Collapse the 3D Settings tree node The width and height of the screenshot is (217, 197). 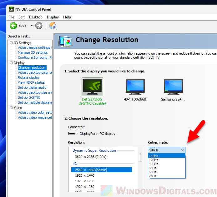pyautogui.click(x=11, y=43)
